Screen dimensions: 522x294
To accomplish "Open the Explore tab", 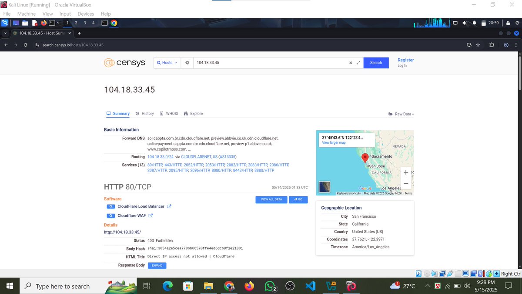I will click(x=193, y=114).
